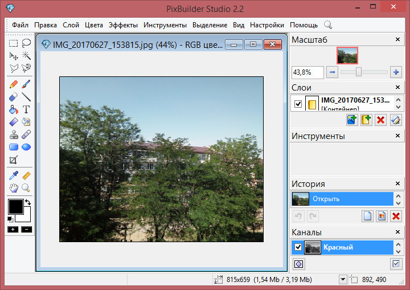Open the Эффекты menu
This screenshot has width=410, height=290.
tap(123, 25)
